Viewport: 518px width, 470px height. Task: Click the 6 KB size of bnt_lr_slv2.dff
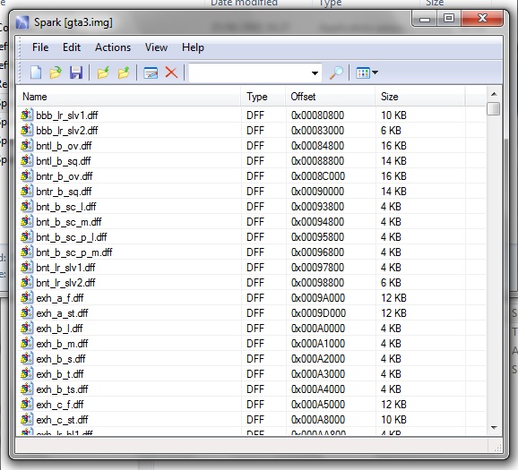(x=391, y=283)
